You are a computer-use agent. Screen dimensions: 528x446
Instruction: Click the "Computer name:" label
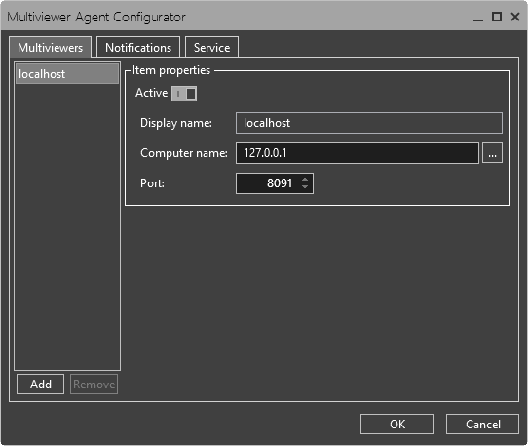(184, 153)
